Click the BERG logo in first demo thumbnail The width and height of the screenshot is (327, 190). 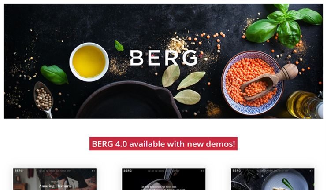[x=19, y=171]
